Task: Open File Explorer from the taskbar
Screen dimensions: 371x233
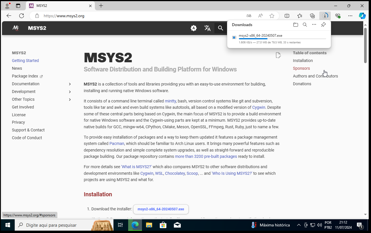Action: click(149, 225)
